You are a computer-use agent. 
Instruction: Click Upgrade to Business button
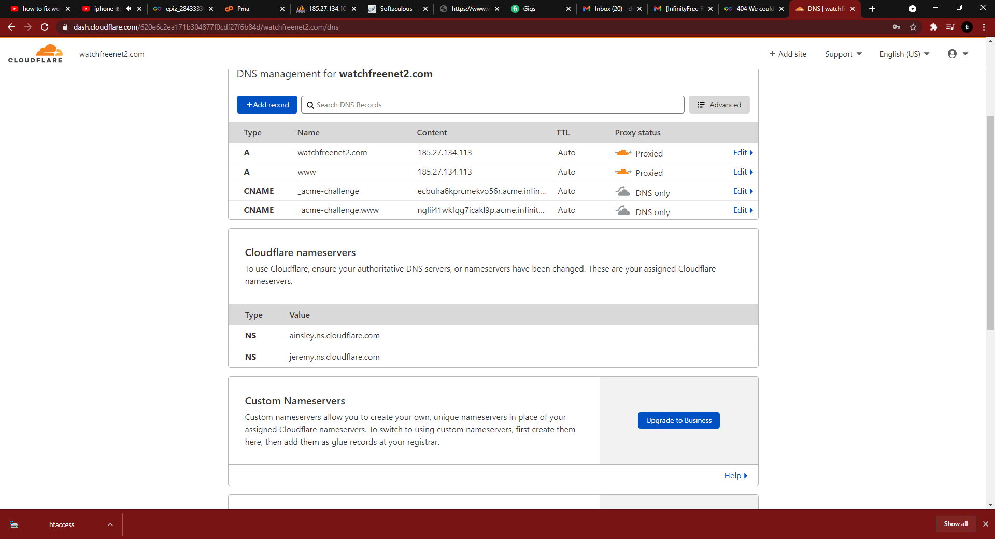678,420
